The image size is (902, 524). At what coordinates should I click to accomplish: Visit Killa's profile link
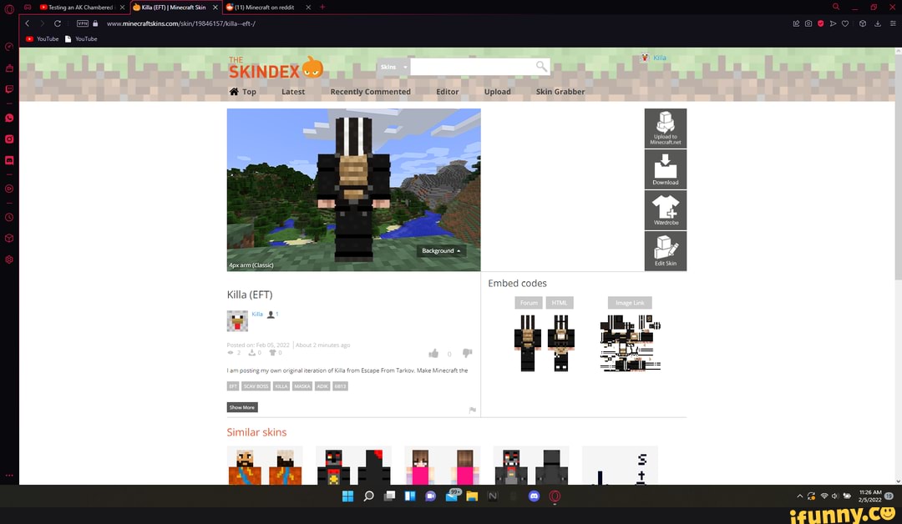(x=256, y=315)
